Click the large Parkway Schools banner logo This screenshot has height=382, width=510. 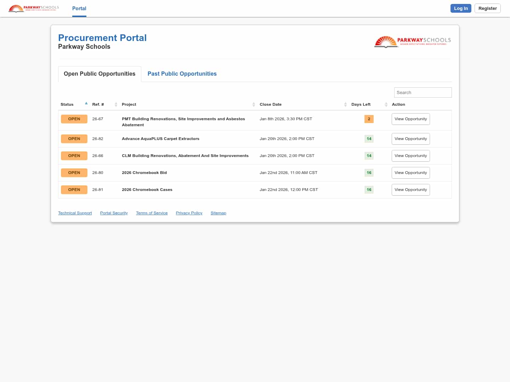pos(413,41)
